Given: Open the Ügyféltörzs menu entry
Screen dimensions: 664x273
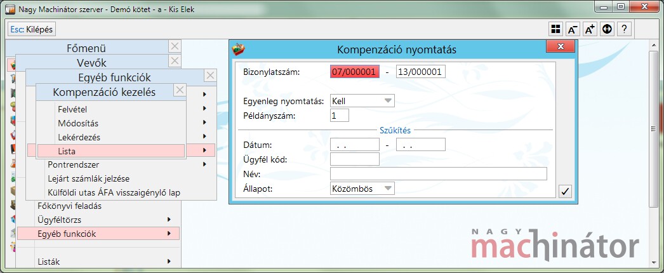Looking at the screenshot, I should [x=59, y=220].
